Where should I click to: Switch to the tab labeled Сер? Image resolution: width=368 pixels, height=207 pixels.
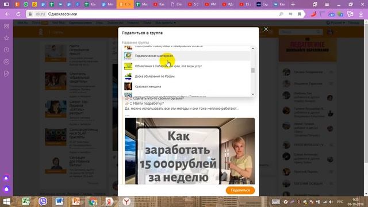262,4
